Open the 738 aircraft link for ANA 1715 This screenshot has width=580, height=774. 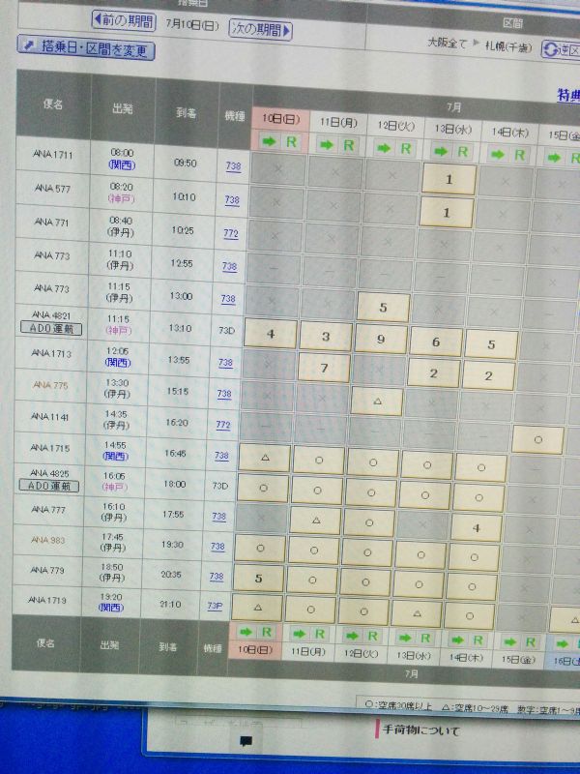(x=221, y=456)
